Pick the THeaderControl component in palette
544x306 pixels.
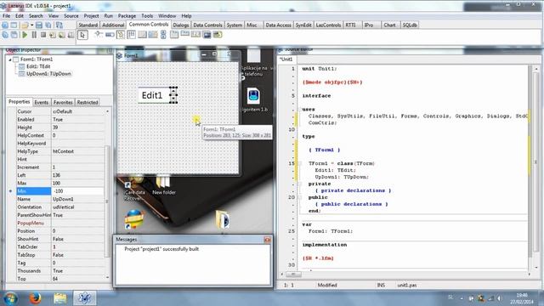195,34
